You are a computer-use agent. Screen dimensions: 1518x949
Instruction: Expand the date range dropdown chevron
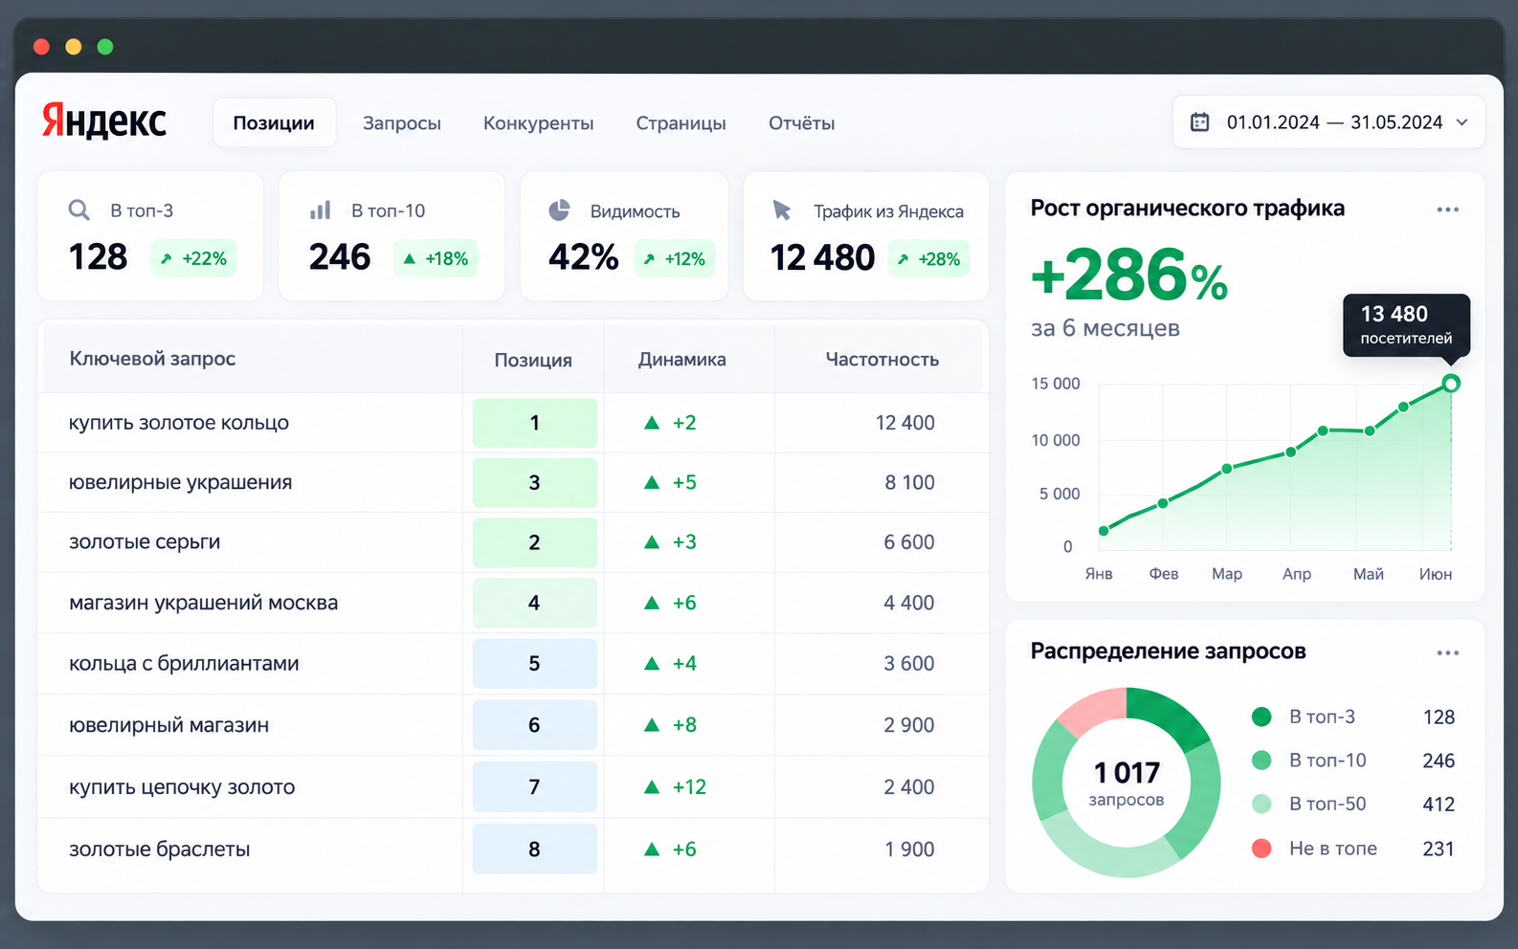pyautogui.click(x=1462, y=122)
